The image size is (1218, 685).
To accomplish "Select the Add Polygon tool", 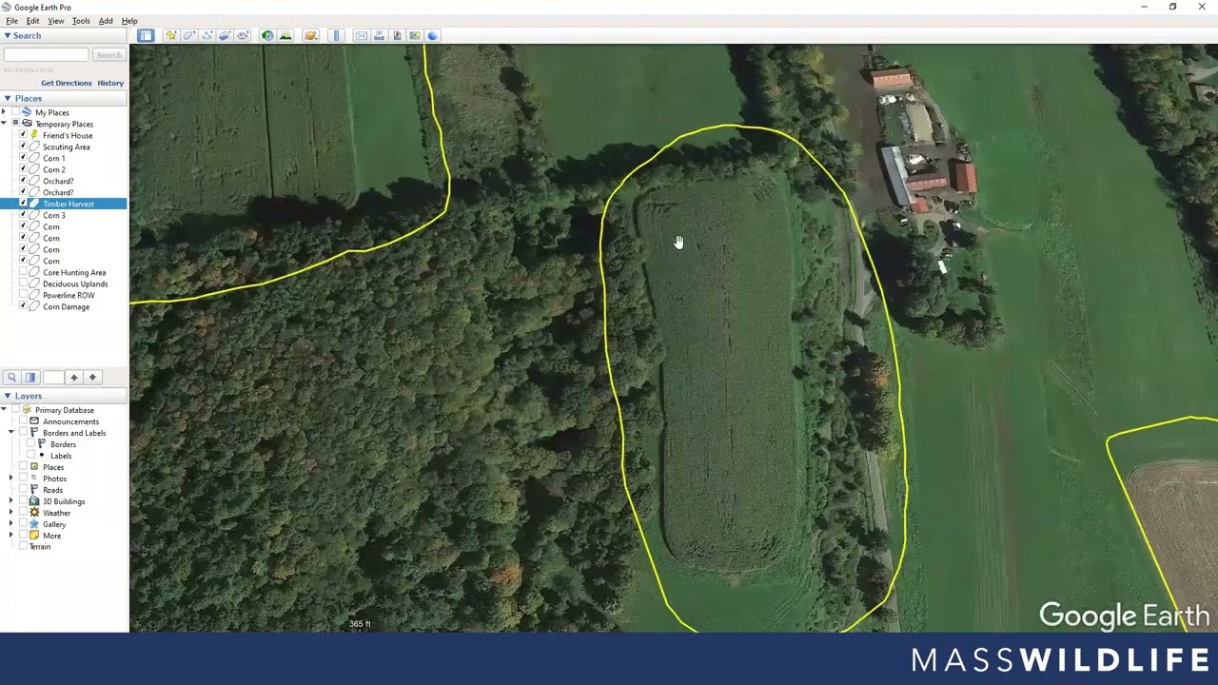I will 189,35.
